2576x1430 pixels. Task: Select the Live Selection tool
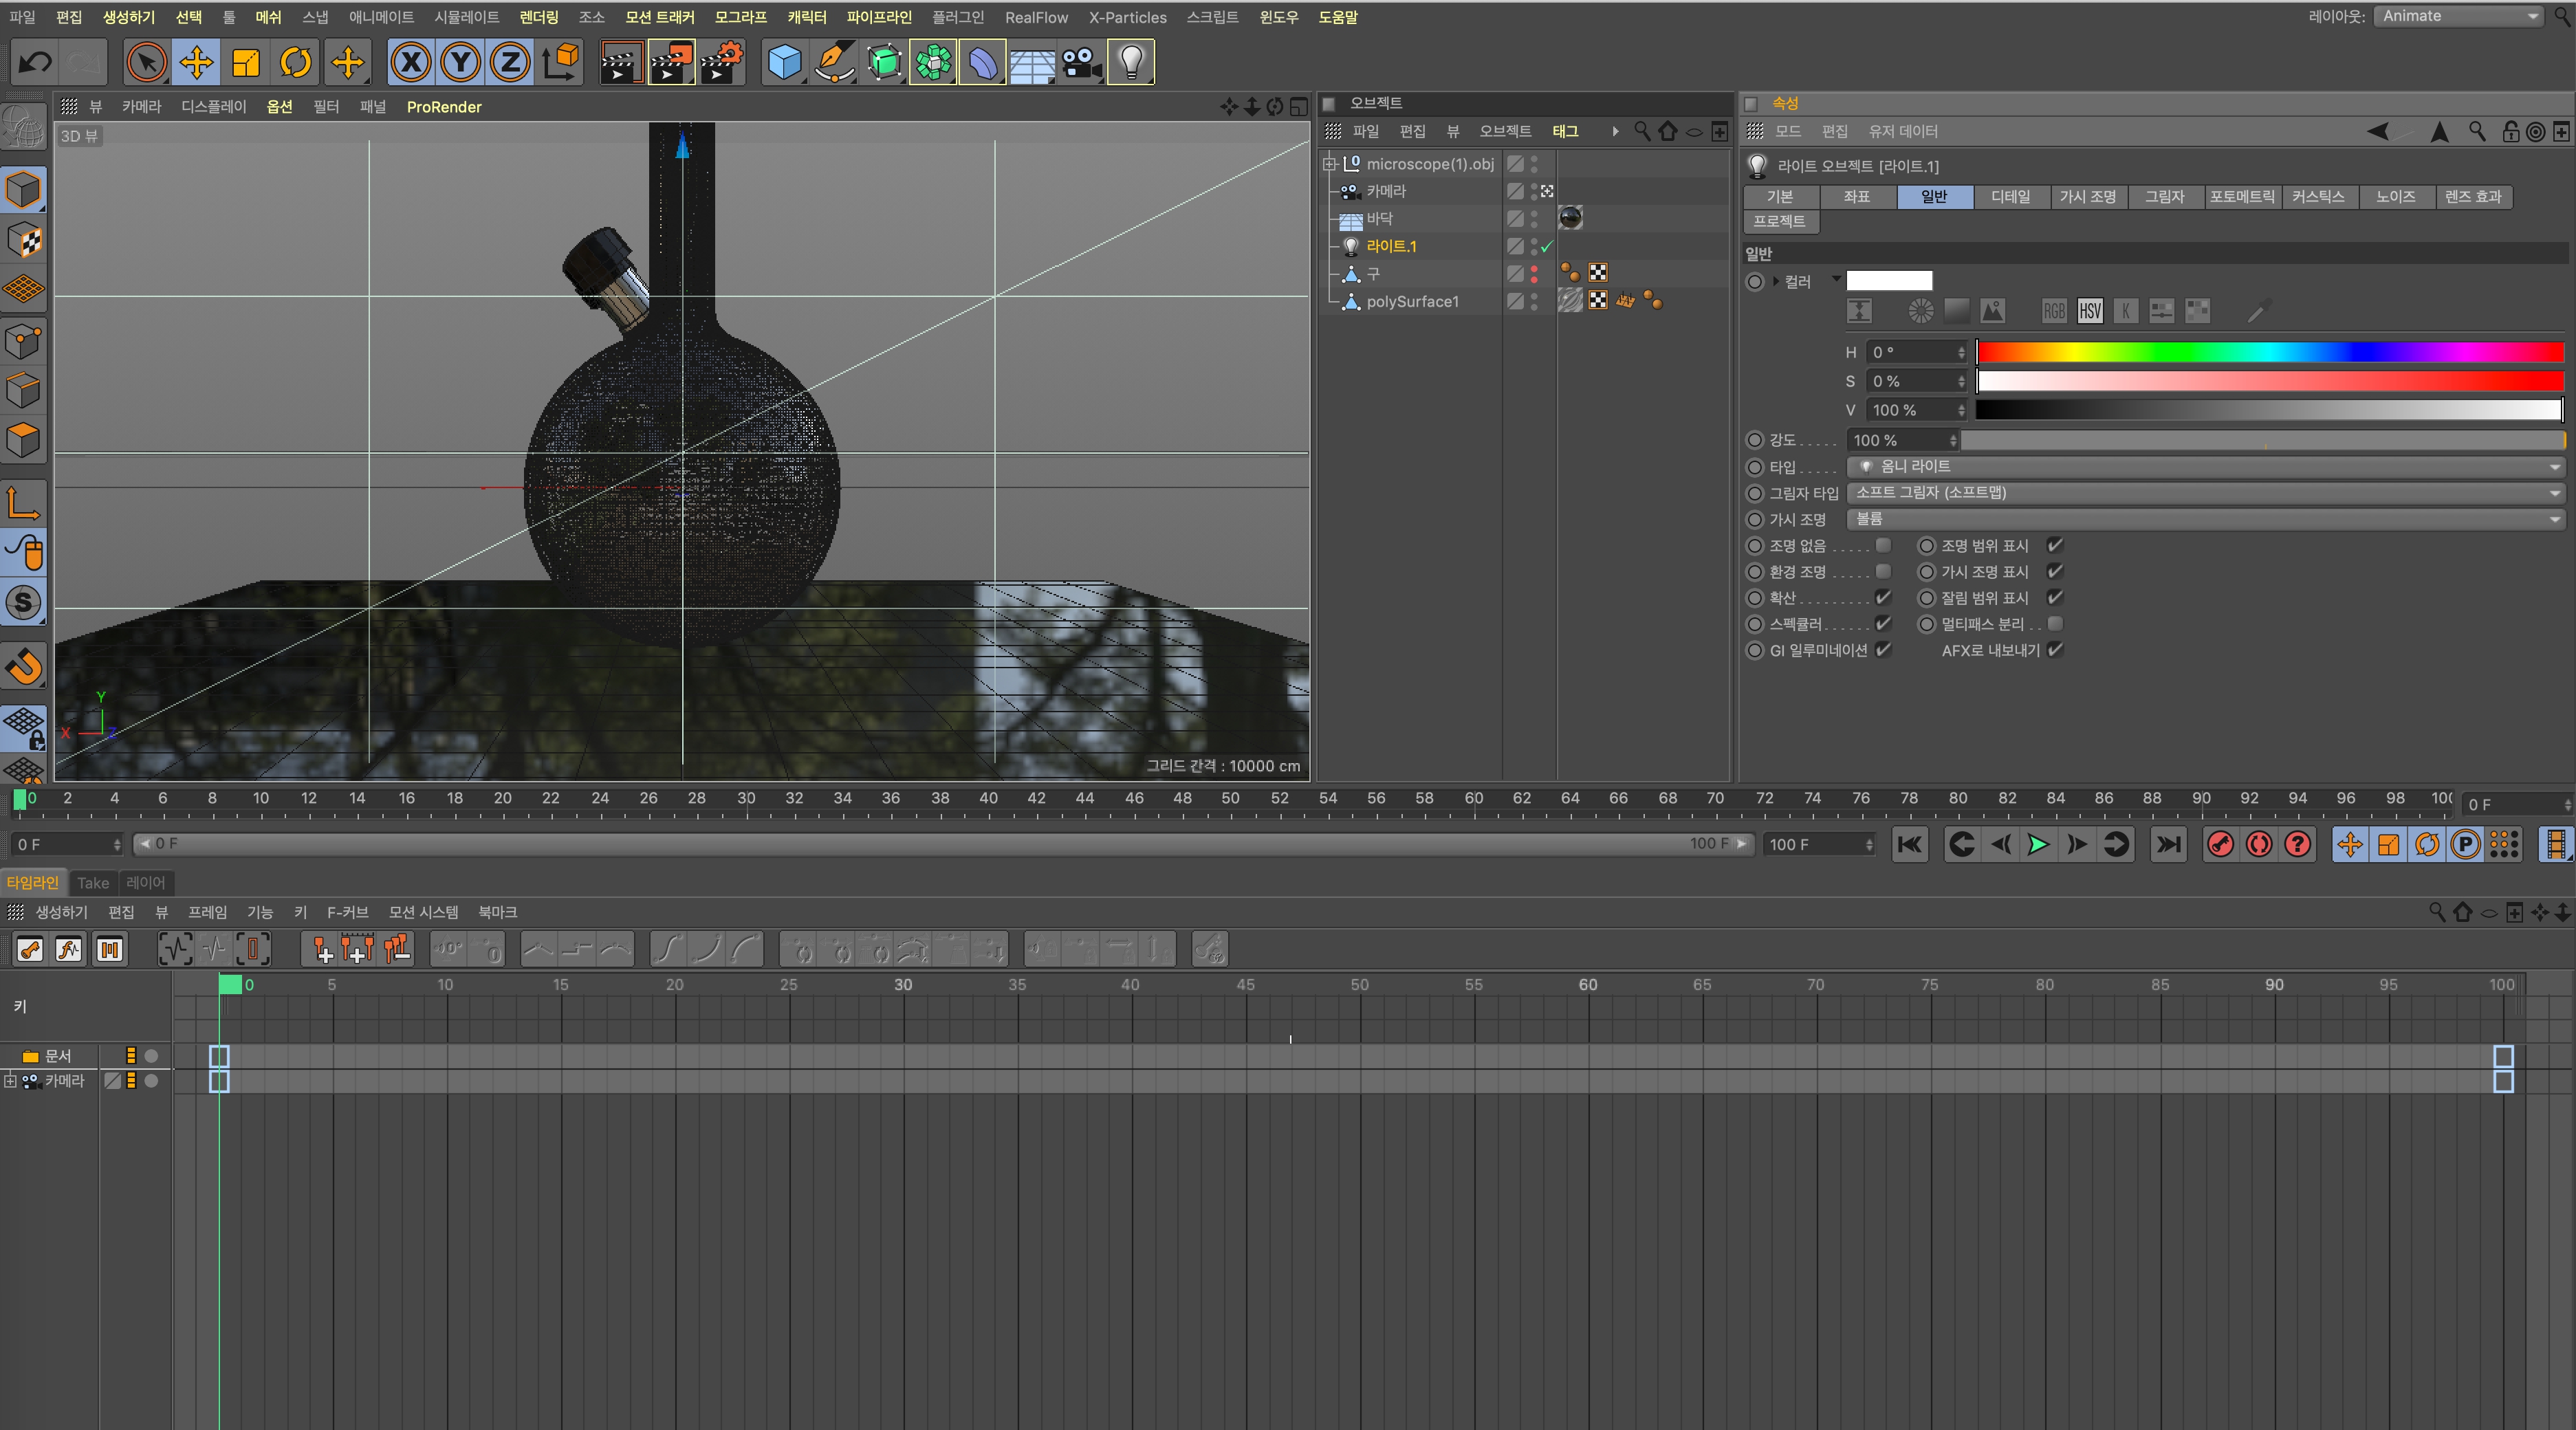[x=146, y=62]
